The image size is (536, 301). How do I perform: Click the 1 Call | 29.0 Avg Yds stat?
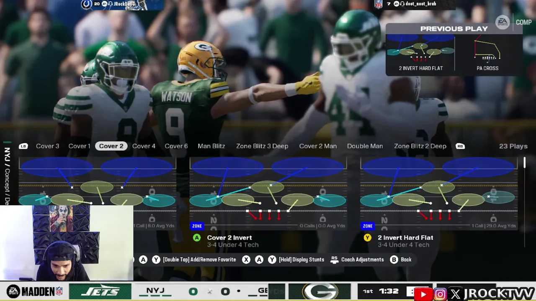click(x=494, y=226)
